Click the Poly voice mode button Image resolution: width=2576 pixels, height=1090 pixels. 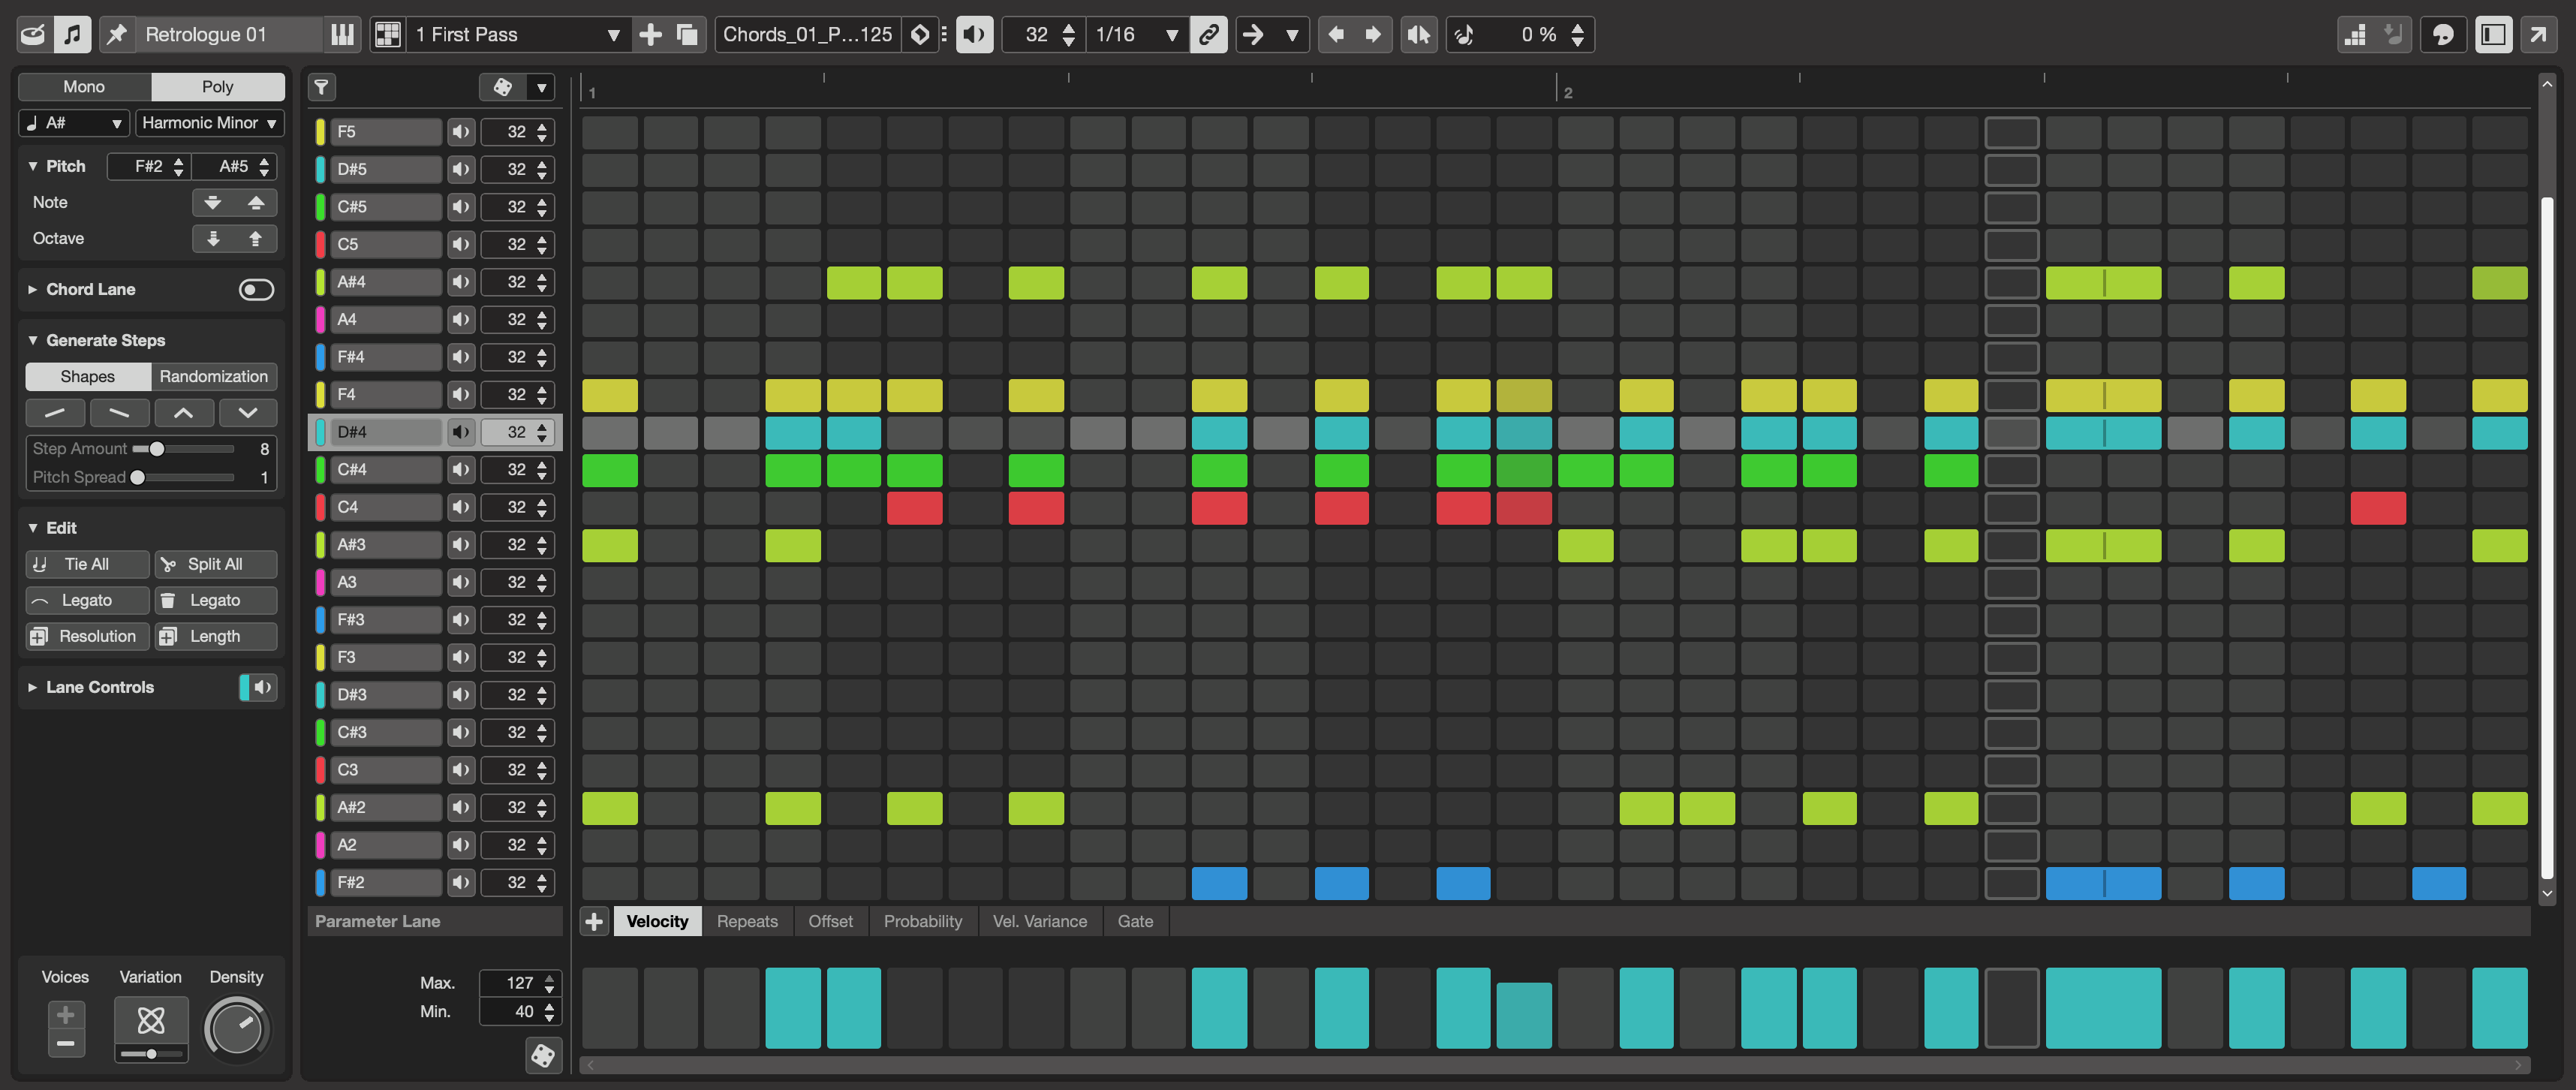(218, 86)
